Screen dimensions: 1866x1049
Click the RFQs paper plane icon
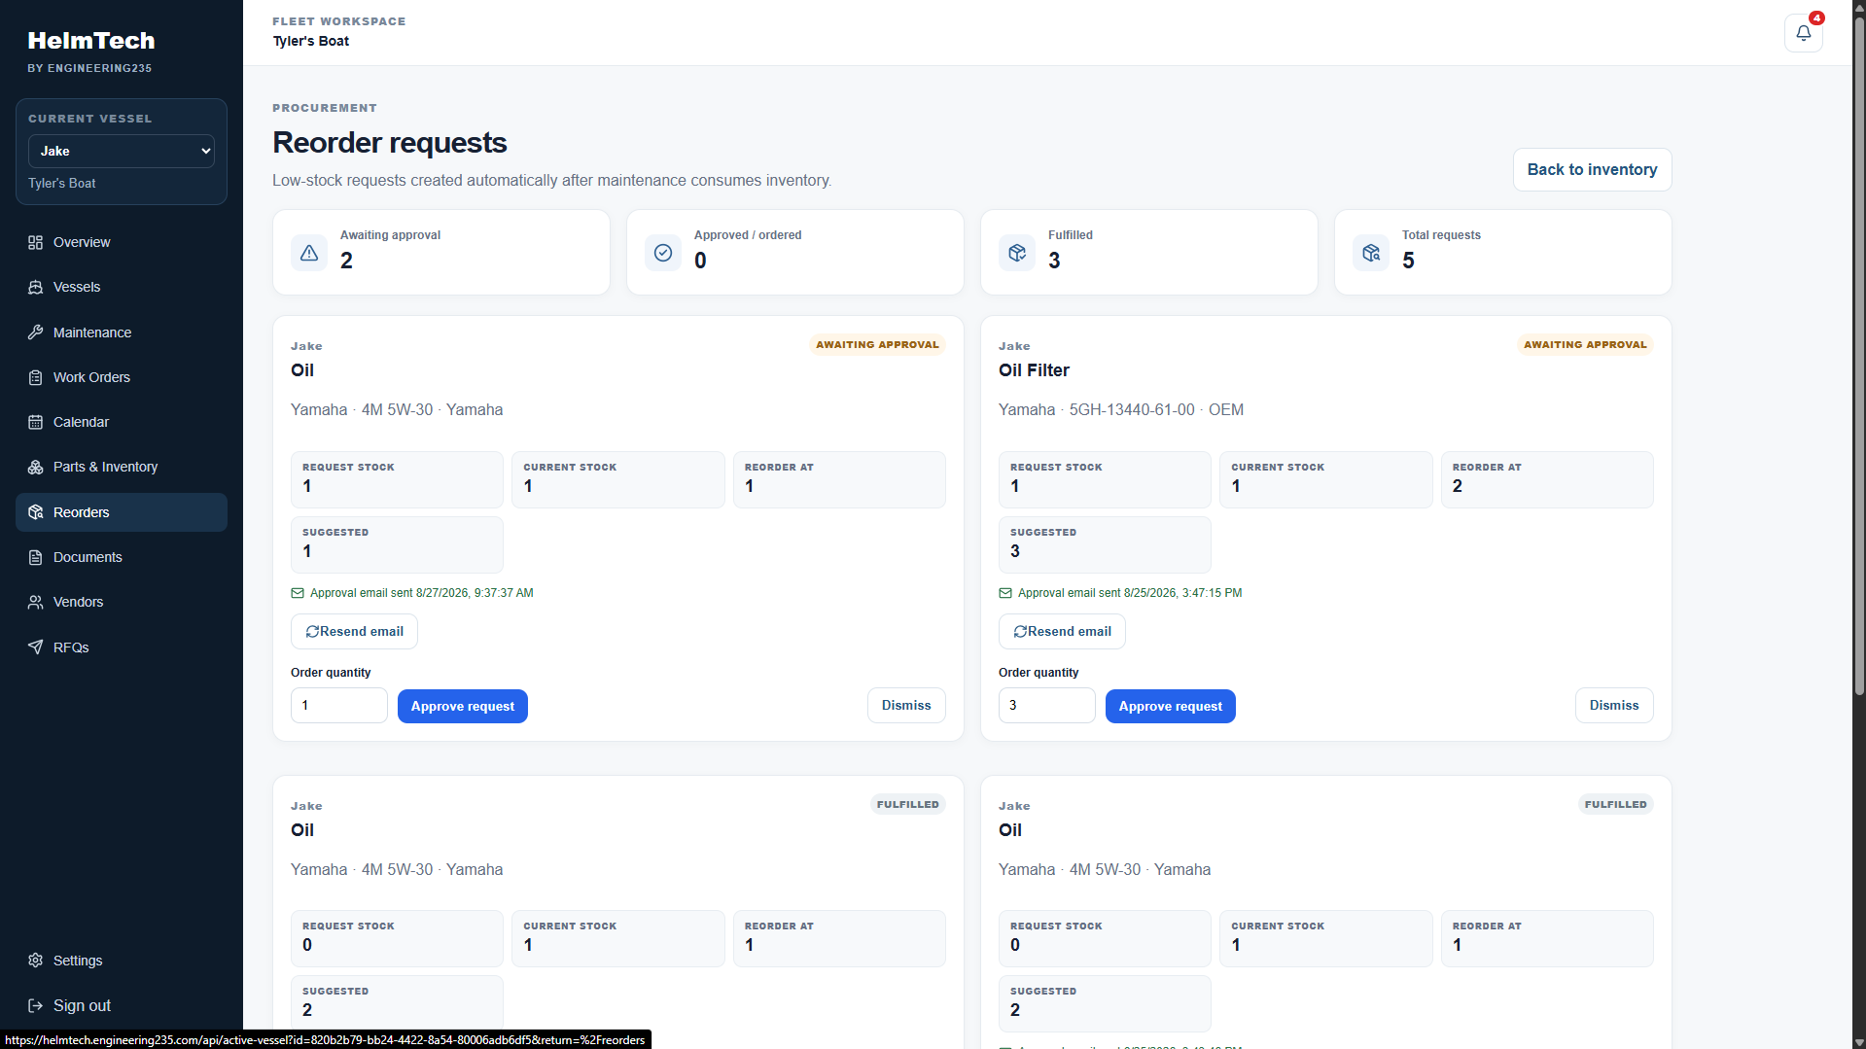(x=36, y=647)
